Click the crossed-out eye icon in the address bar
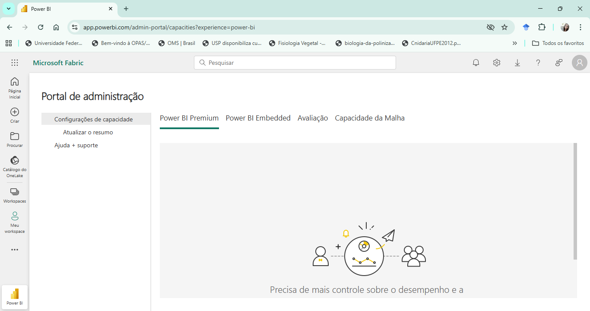Screen dimensions: 590x311 coord(490,27)
